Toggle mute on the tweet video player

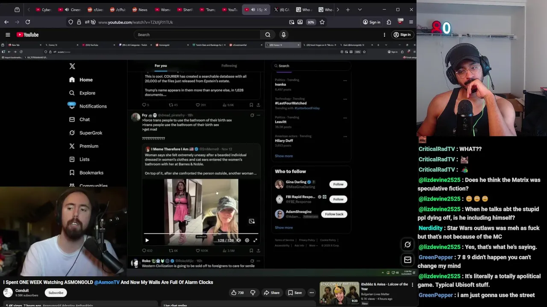pos(238,240)
